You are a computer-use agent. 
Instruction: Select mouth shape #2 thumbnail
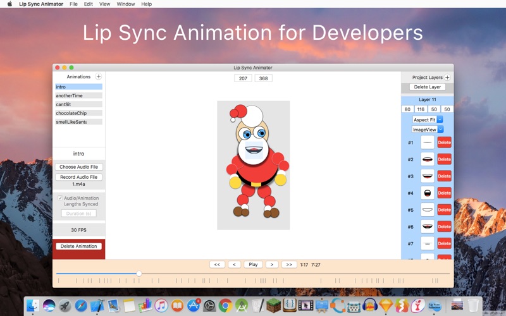[x=428, y=159]
